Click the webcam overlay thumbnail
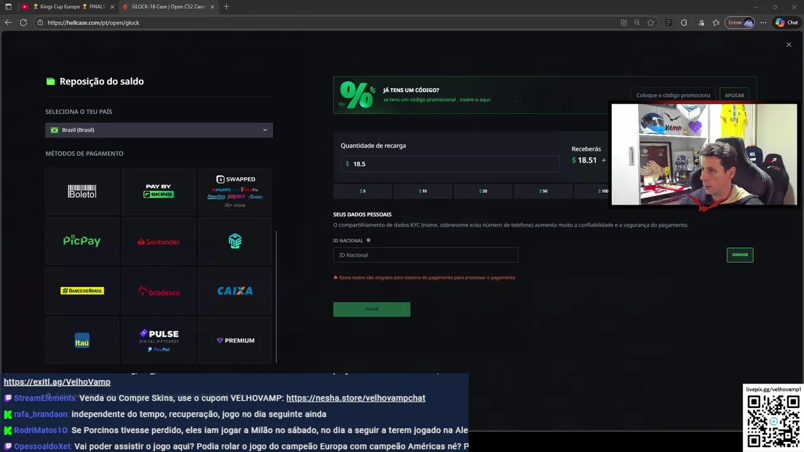This screenshot has height=452, width=804. (x=704, y=154)
